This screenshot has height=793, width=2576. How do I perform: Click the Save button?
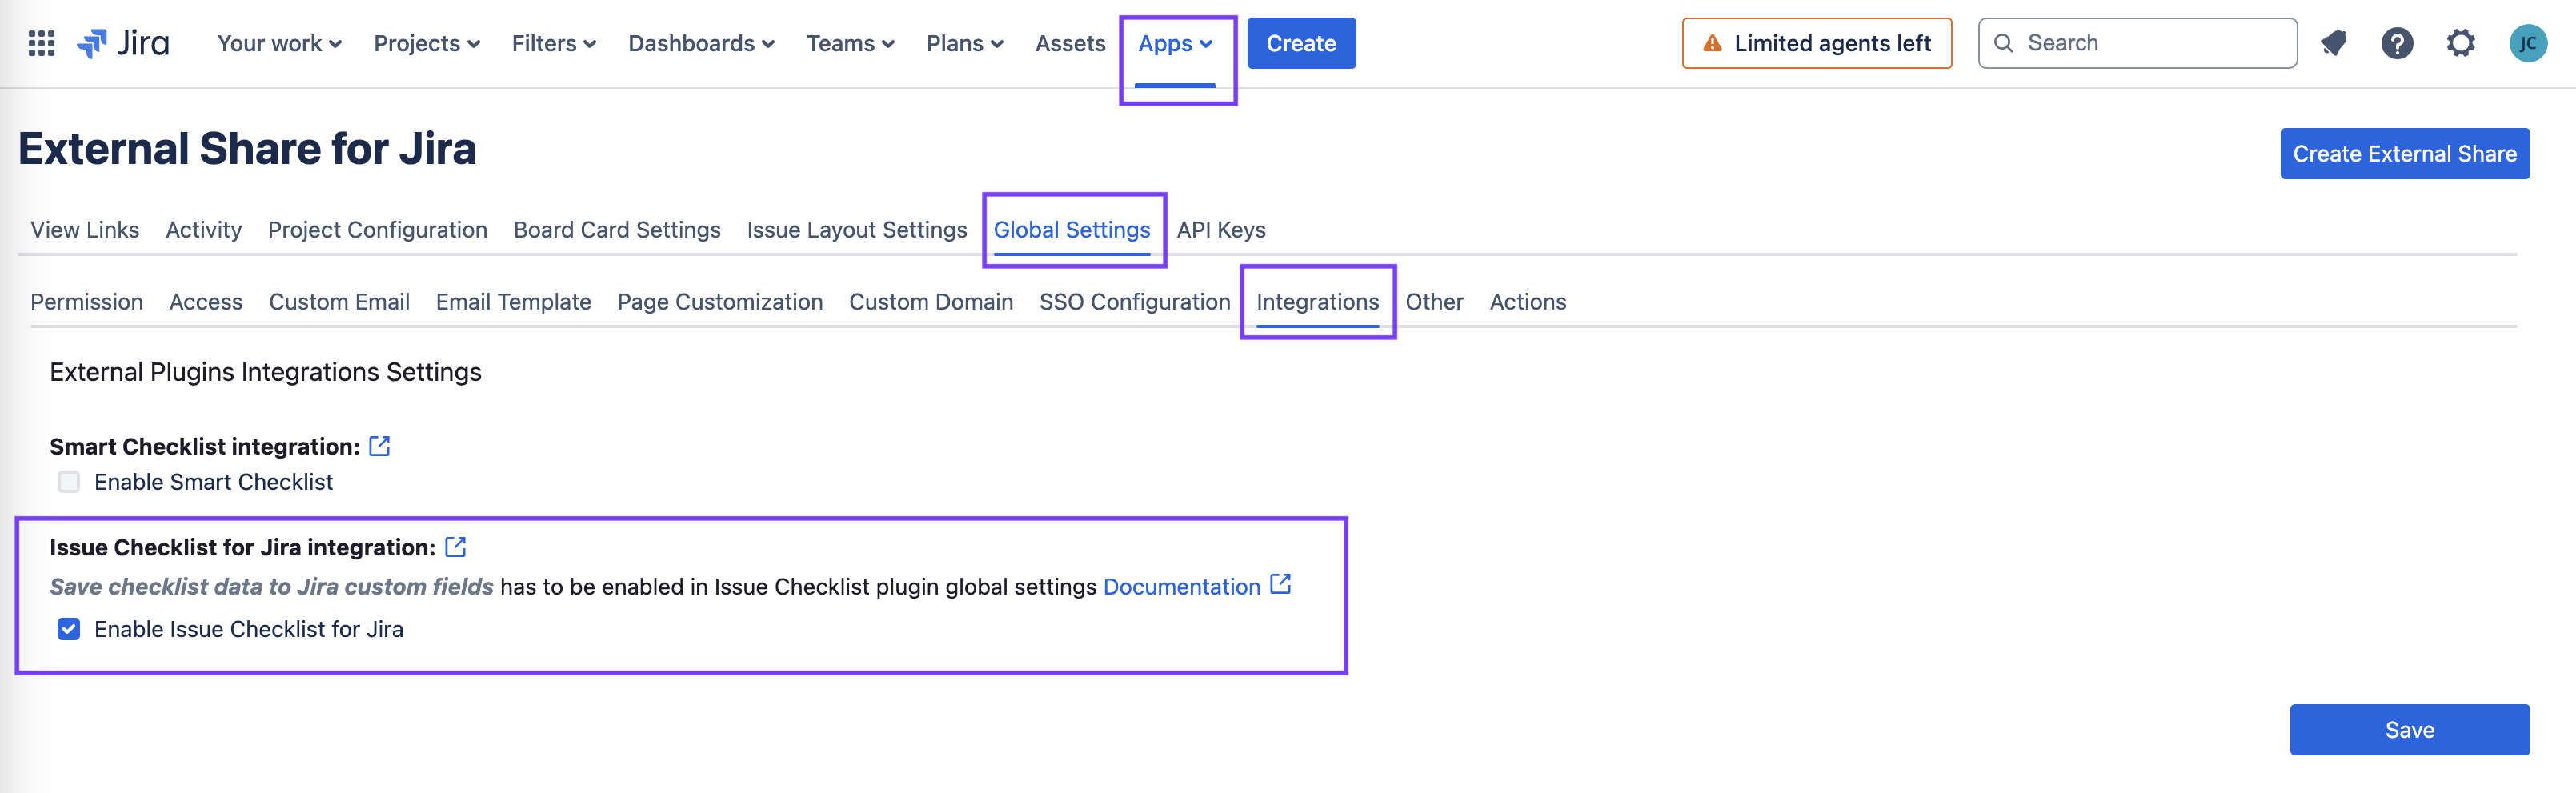coord(2409,730)
